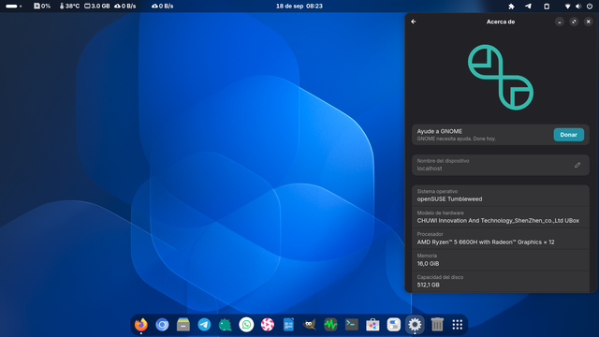The image size is (599, 337).
Task: Open Terminal from the dock
Action: tap(352, 325)
